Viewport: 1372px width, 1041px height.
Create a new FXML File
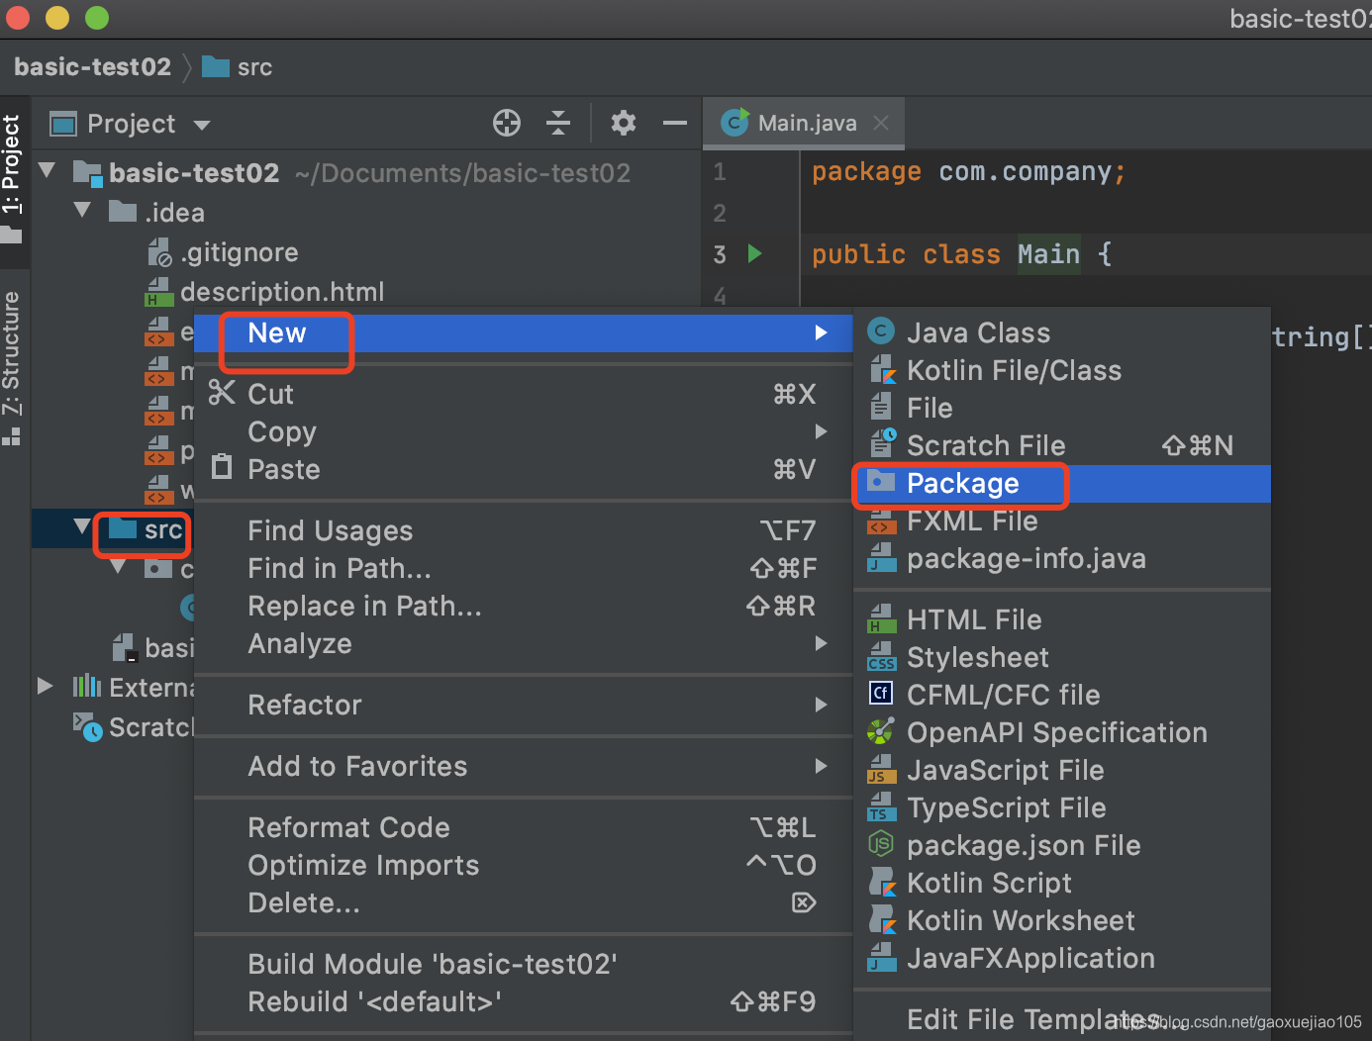1062,520
